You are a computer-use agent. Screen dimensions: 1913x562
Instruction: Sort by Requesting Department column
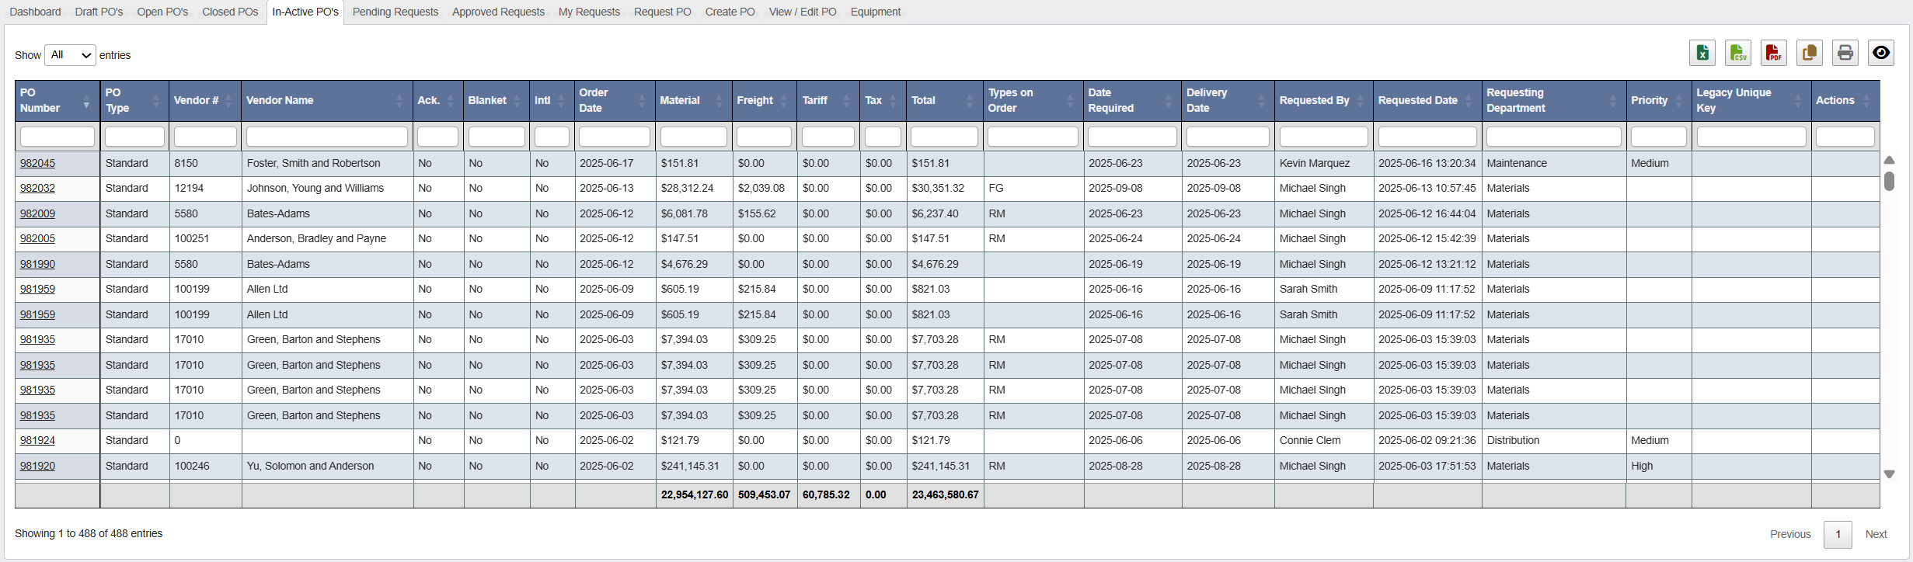point(1554,100)
